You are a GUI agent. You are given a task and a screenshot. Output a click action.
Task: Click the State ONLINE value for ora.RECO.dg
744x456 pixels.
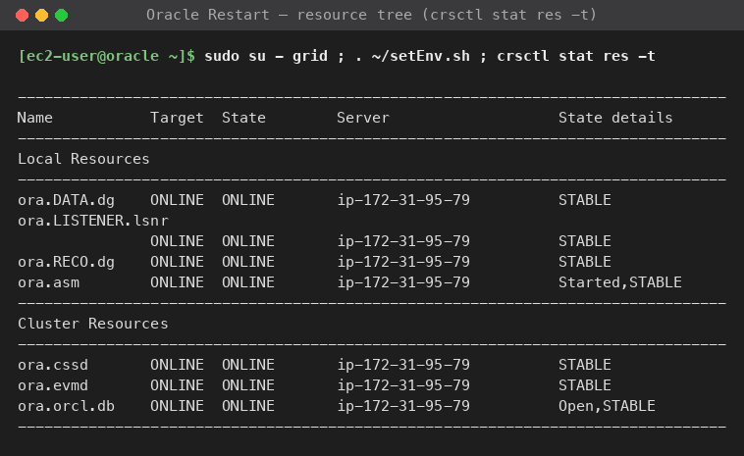click(248, 262)
